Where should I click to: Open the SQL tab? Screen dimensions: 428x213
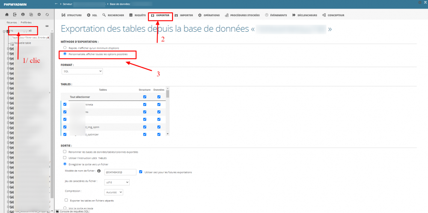[92, 15]
